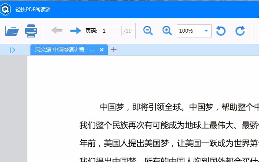Image resolution: width=259 pixels, height=162 pixels.
Task: Add a new tab with the plus
Action: 114,50
